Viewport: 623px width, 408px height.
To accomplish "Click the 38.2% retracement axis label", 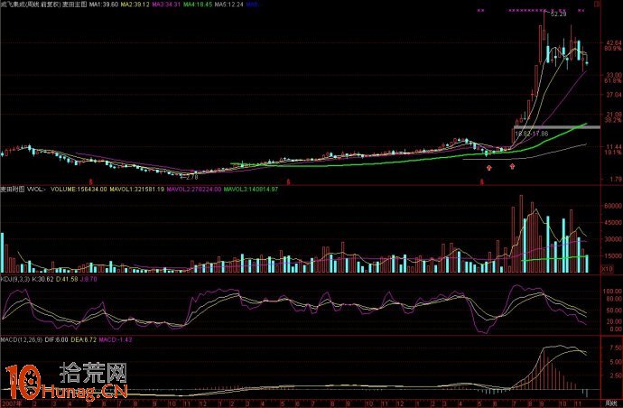I will pyautogui.click(x=613, y=120).
